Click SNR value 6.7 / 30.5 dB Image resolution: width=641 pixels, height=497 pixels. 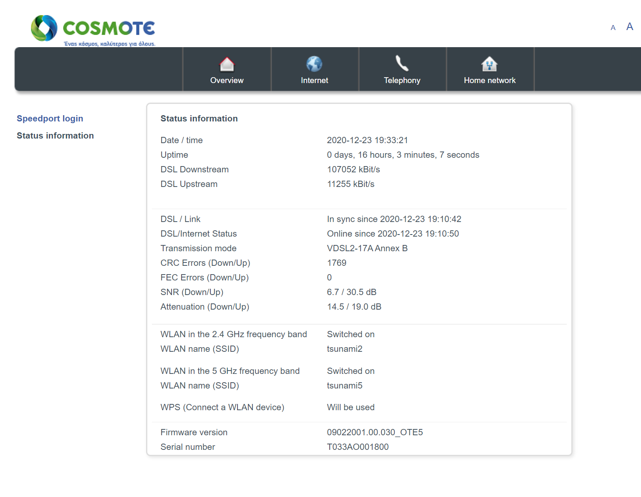point(352,292)
